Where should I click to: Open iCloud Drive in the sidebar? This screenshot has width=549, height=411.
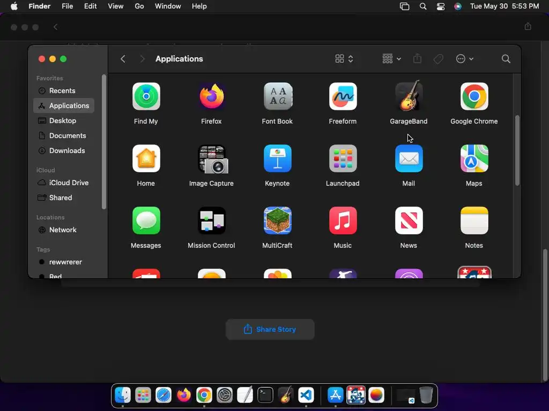pos(64,182)
